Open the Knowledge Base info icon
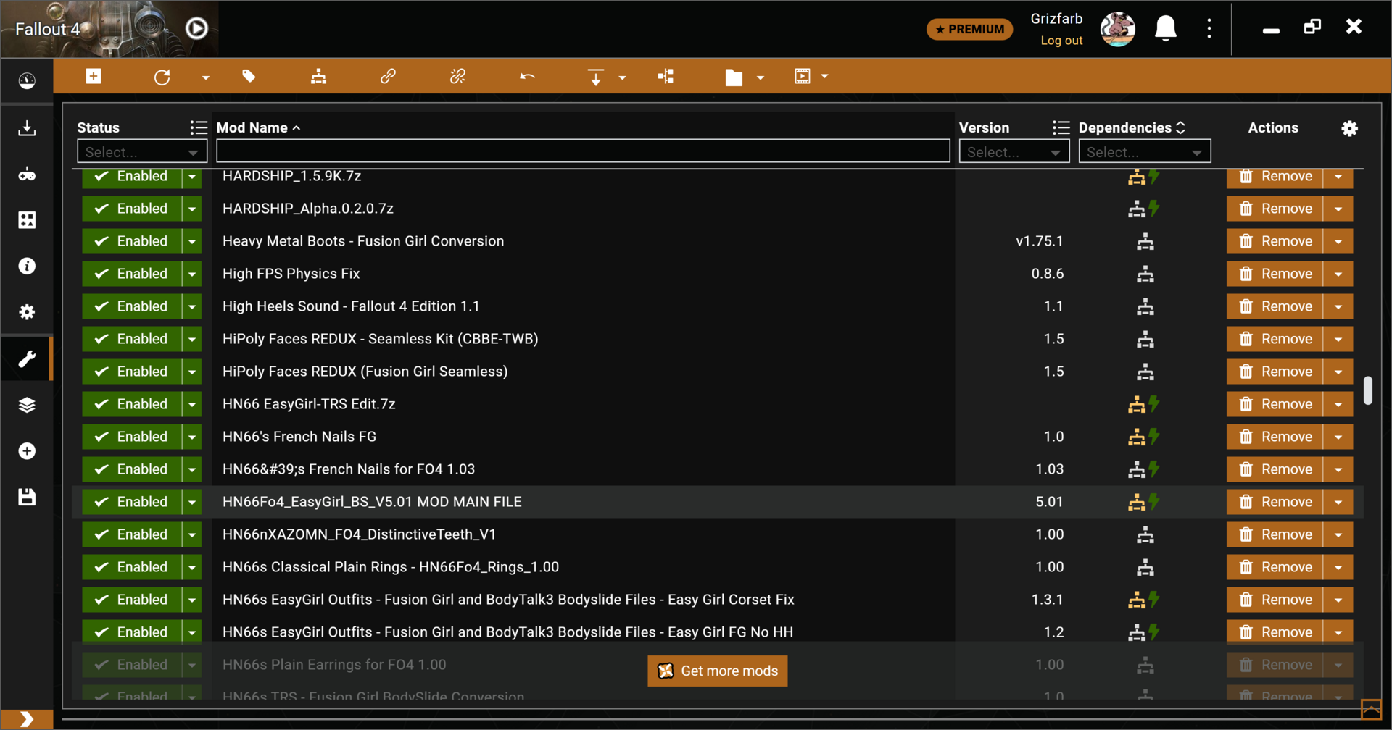The width and height of the screenshot is (1392, 730). click(x=27, y=266)
